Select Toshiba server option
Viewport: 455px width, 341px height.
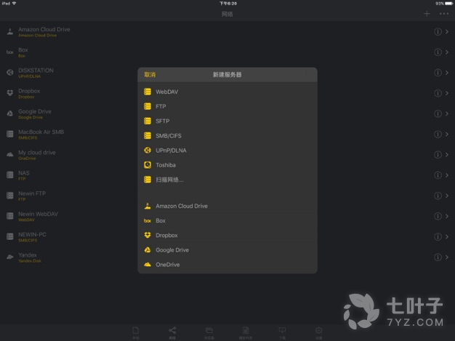[227, 165]
